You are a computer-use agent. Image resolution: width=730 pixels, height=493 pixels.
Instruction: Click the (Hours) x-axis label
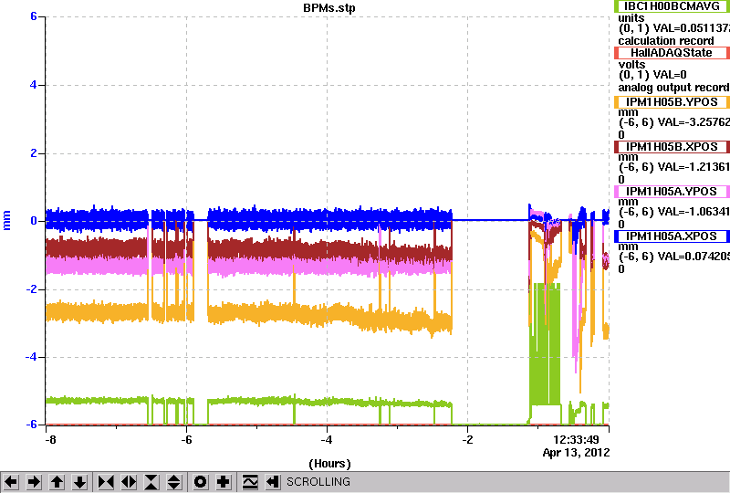pyautogui.click(x=329, y=464)
